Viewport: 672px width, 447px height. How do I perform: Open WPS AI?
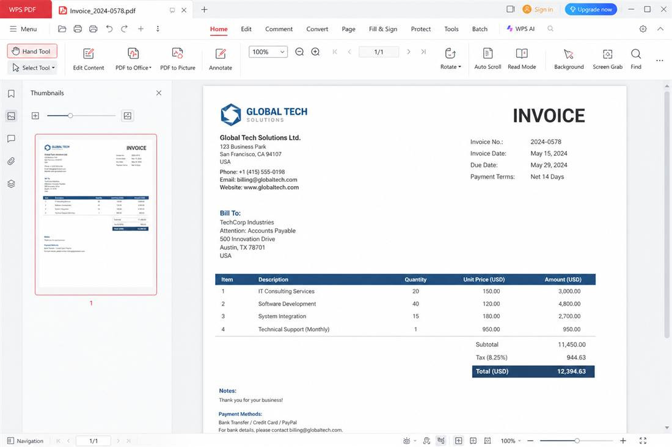point(520,29)
